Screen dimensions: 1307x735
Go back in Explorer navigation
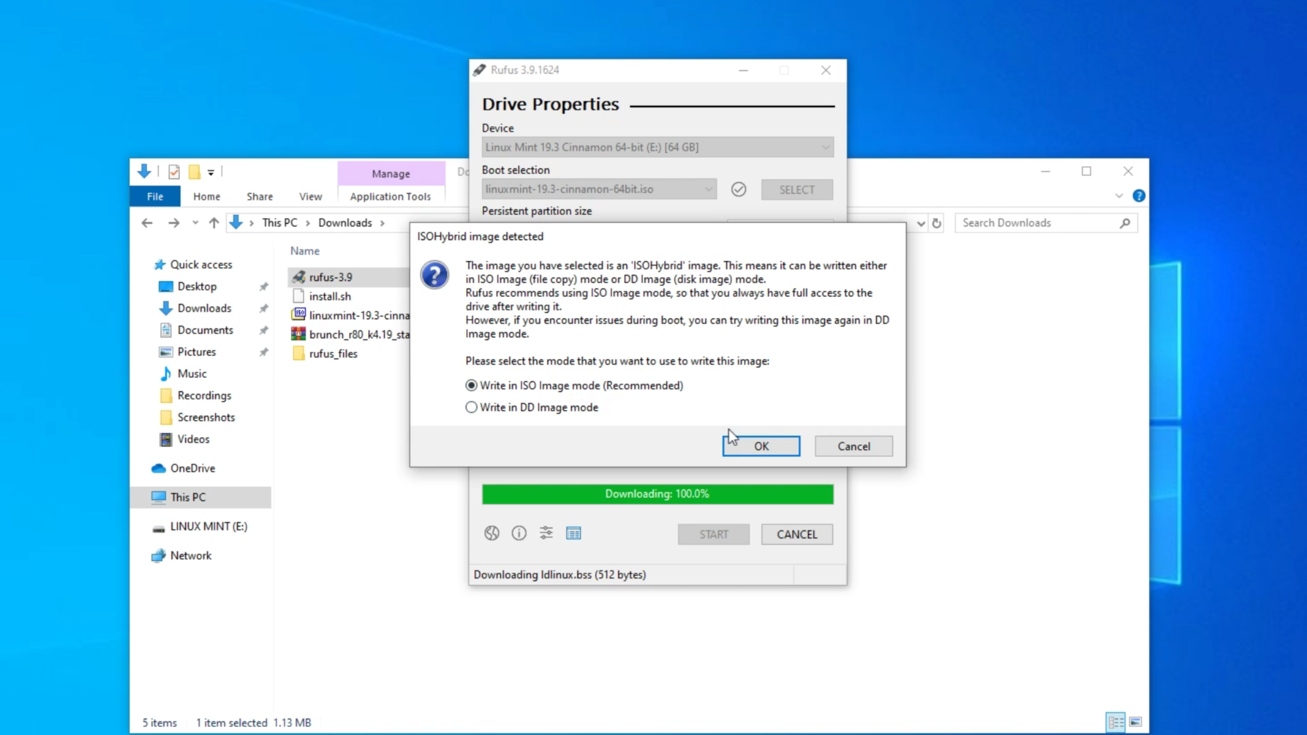click(x=147, y=223)
